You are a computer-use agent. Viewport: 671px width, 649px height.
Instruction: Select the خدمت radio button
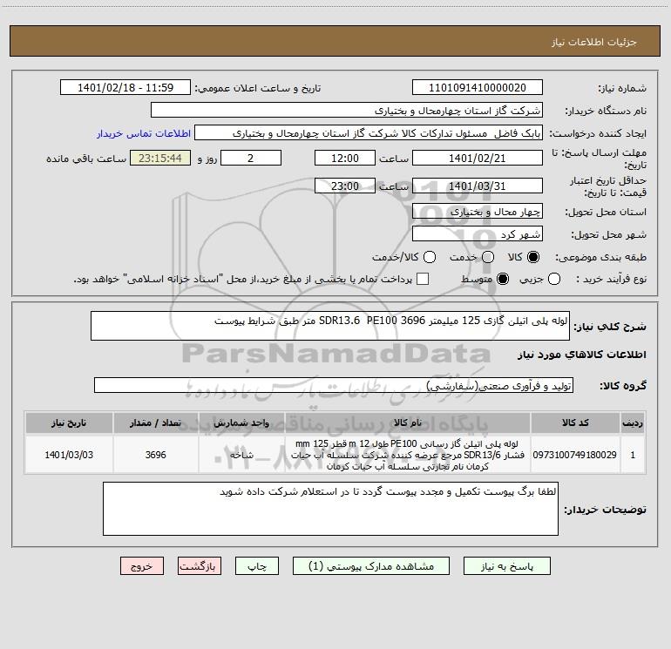click(488, 257)
